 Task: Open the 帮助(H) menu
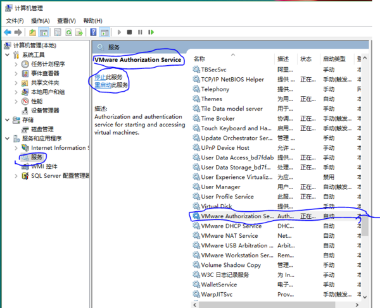[x=92, y=21]
